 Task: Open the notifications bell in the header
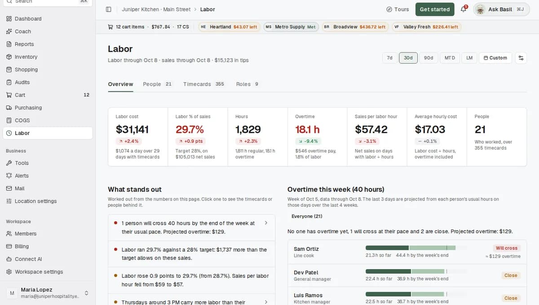point(464,9)
